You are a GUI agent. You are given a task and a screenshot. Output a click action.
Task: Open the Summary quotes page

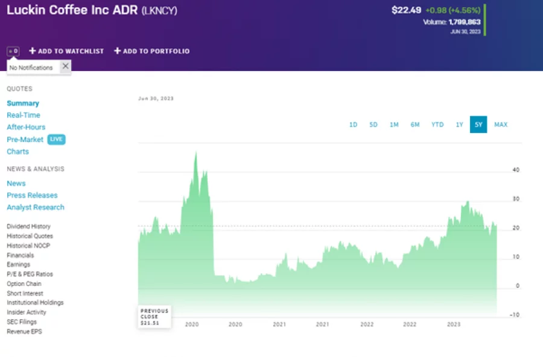coord(23,104)
